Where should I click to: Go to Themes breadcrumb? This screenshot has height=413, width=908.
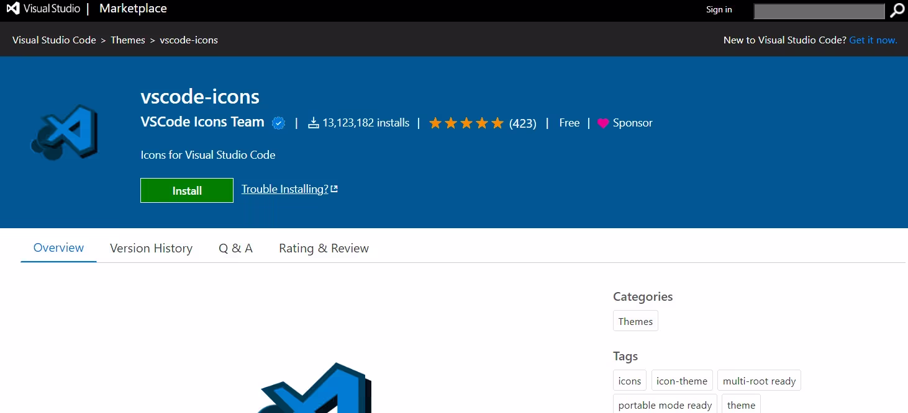[128, 40]
